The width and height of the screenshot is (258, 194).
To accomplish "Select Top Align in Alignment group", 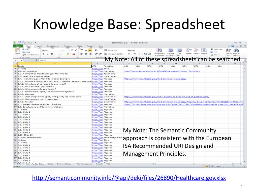I will pos(82,50).
